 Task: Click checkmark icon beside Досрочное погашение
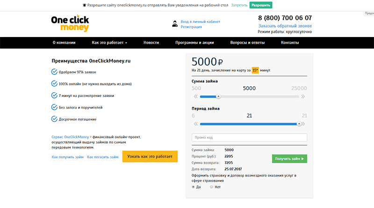54,119
